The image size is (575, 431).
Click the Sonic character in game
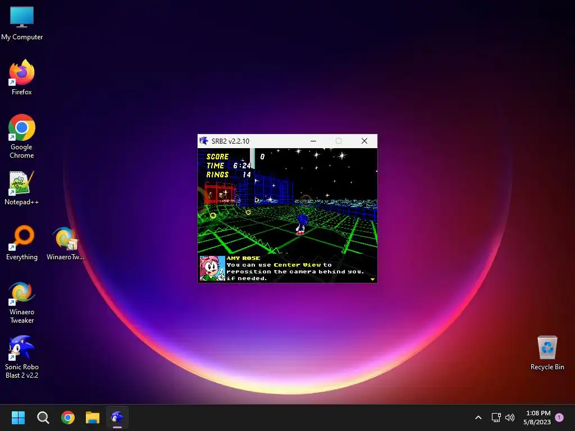click(301, 224)
